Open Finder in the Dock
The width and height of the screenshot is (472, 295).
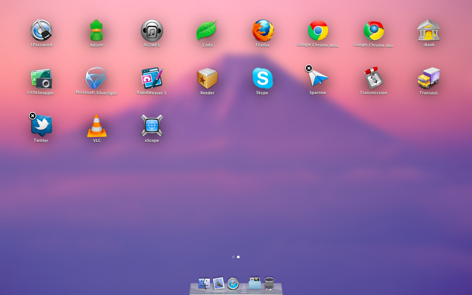tap(204, 283)
